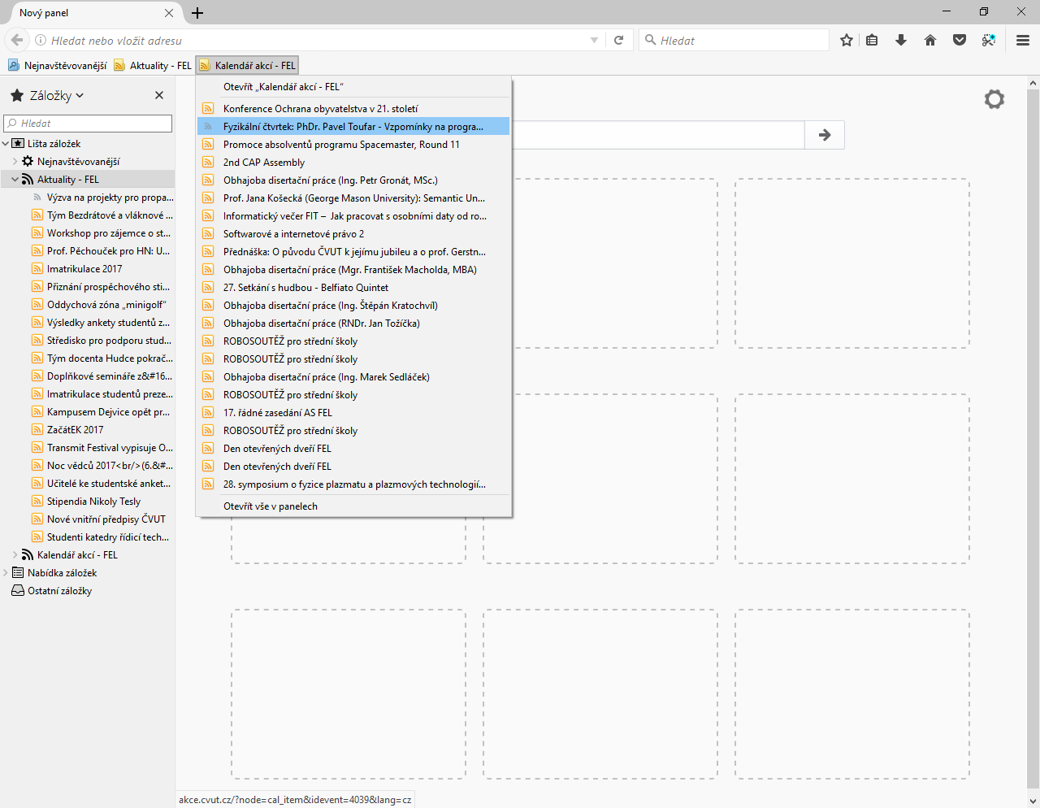Viewport: 1040px width, 808px height.
Task: Expand the Kalendář akcí - FEL folder in the sidebar
Action: (15, 555)
